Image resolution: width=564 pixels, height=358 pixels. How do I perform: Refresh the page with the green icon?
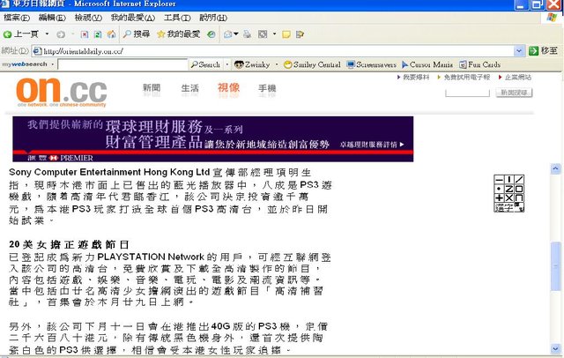(98, 34)
